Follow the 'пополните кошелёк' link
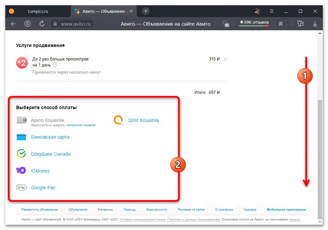This screenshot has height=230, width=328. tap(81, 125)
